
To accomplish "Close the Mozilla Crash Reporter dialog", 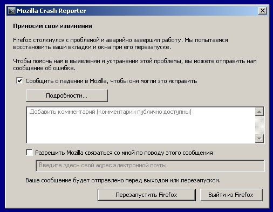I will 262,11.
